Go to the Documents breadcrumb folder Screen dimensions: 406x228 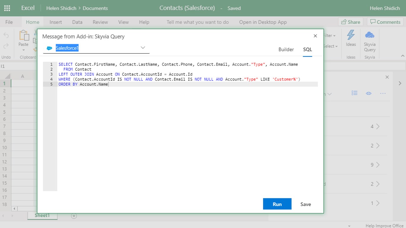(x=95, y=8)
